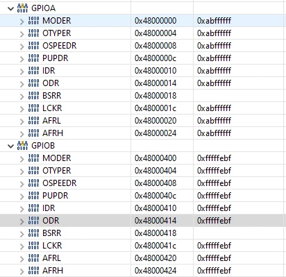Expand the GPIOB PUPDR register

(x=22, y=196)
